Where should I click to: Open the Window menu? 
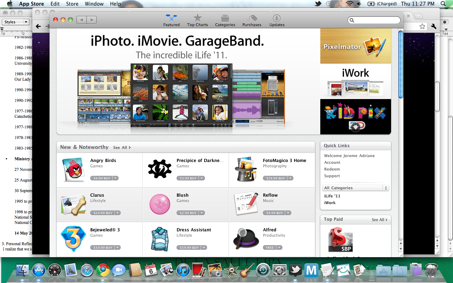coord(94,4)
